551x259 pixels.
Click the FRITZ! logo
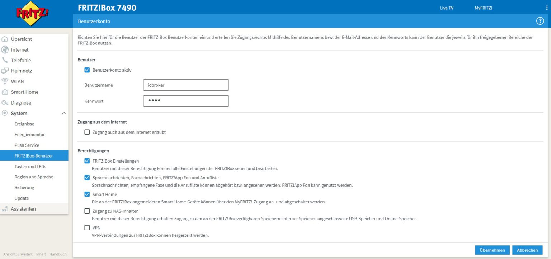point(32,14)
